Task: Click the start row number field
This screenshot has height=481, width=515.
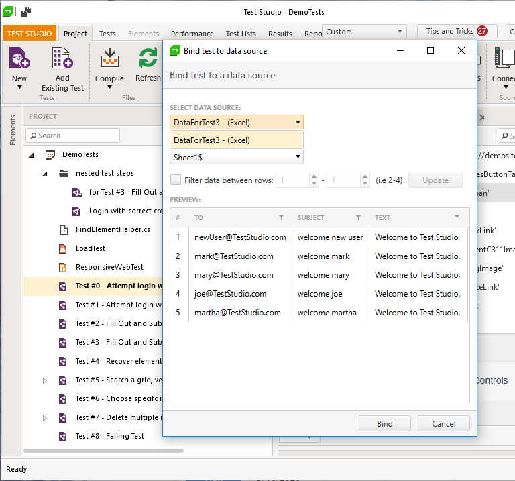Action: coord(293,180)
